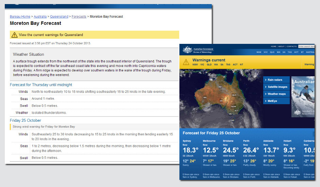This screenshot has height=187, width=320.
Task: Select WA in the top state navigation
Action: (278, 52)
